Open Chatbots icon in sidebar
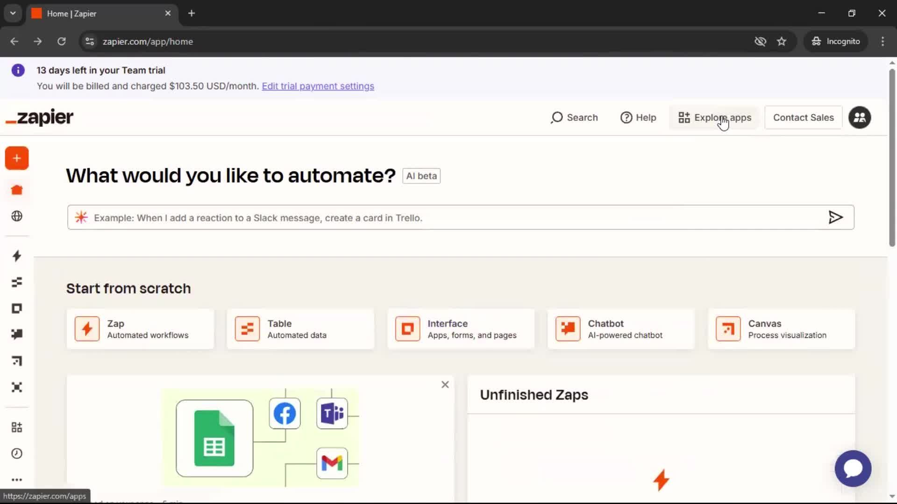This screenshot has height=504, width=897. [x=17, y=334]
